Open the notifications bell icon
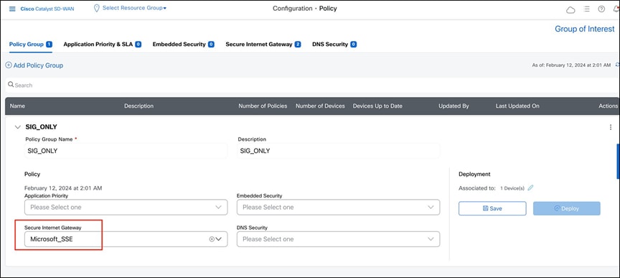The image size is (620, 278). tap(616, 9)
